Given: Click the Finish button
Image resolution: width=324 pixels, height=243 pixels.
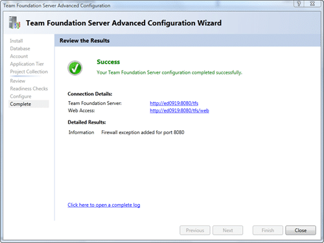Looking at the screenshot, I should tap(268, 230).
